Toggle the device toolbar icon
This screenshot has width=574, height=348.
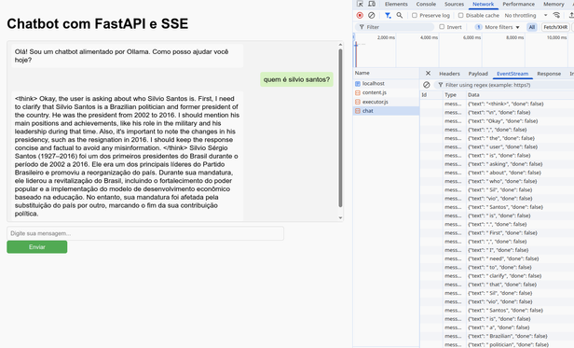[x=372, y=4]
